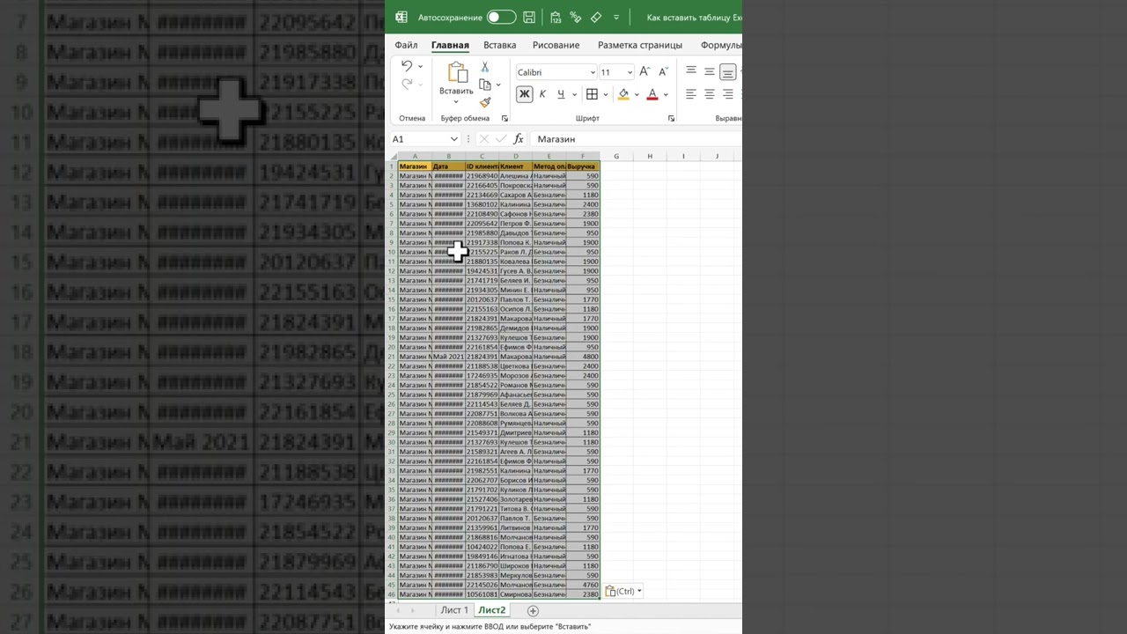Toggle underline Ч formatting

(x=561, y=94)
